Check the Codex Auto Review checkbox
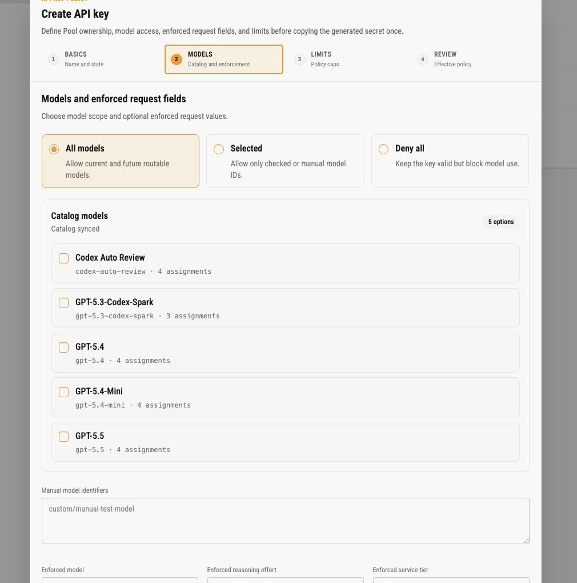Image resolution: width=577 pixels, height=583 pixels. [63, 258]
